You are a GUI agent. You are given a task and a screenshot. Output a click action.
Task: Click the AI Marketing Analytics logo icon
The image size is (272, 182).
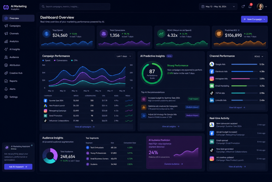(6, 7)
